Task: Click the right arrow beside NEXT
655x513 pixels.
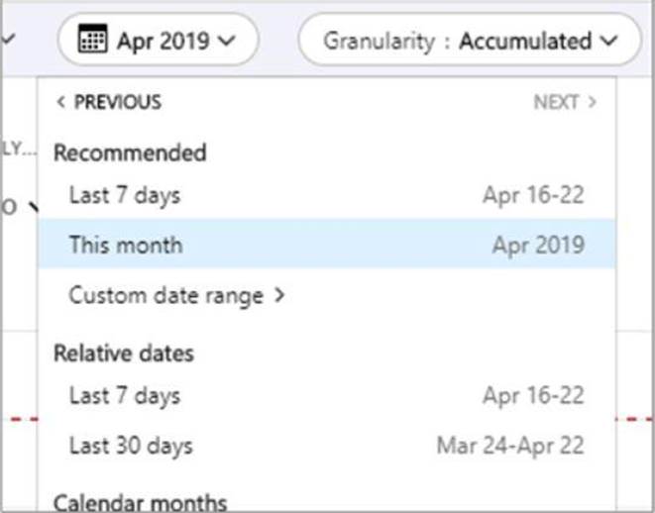Action: pyautogui.click(x=593, y=102)
